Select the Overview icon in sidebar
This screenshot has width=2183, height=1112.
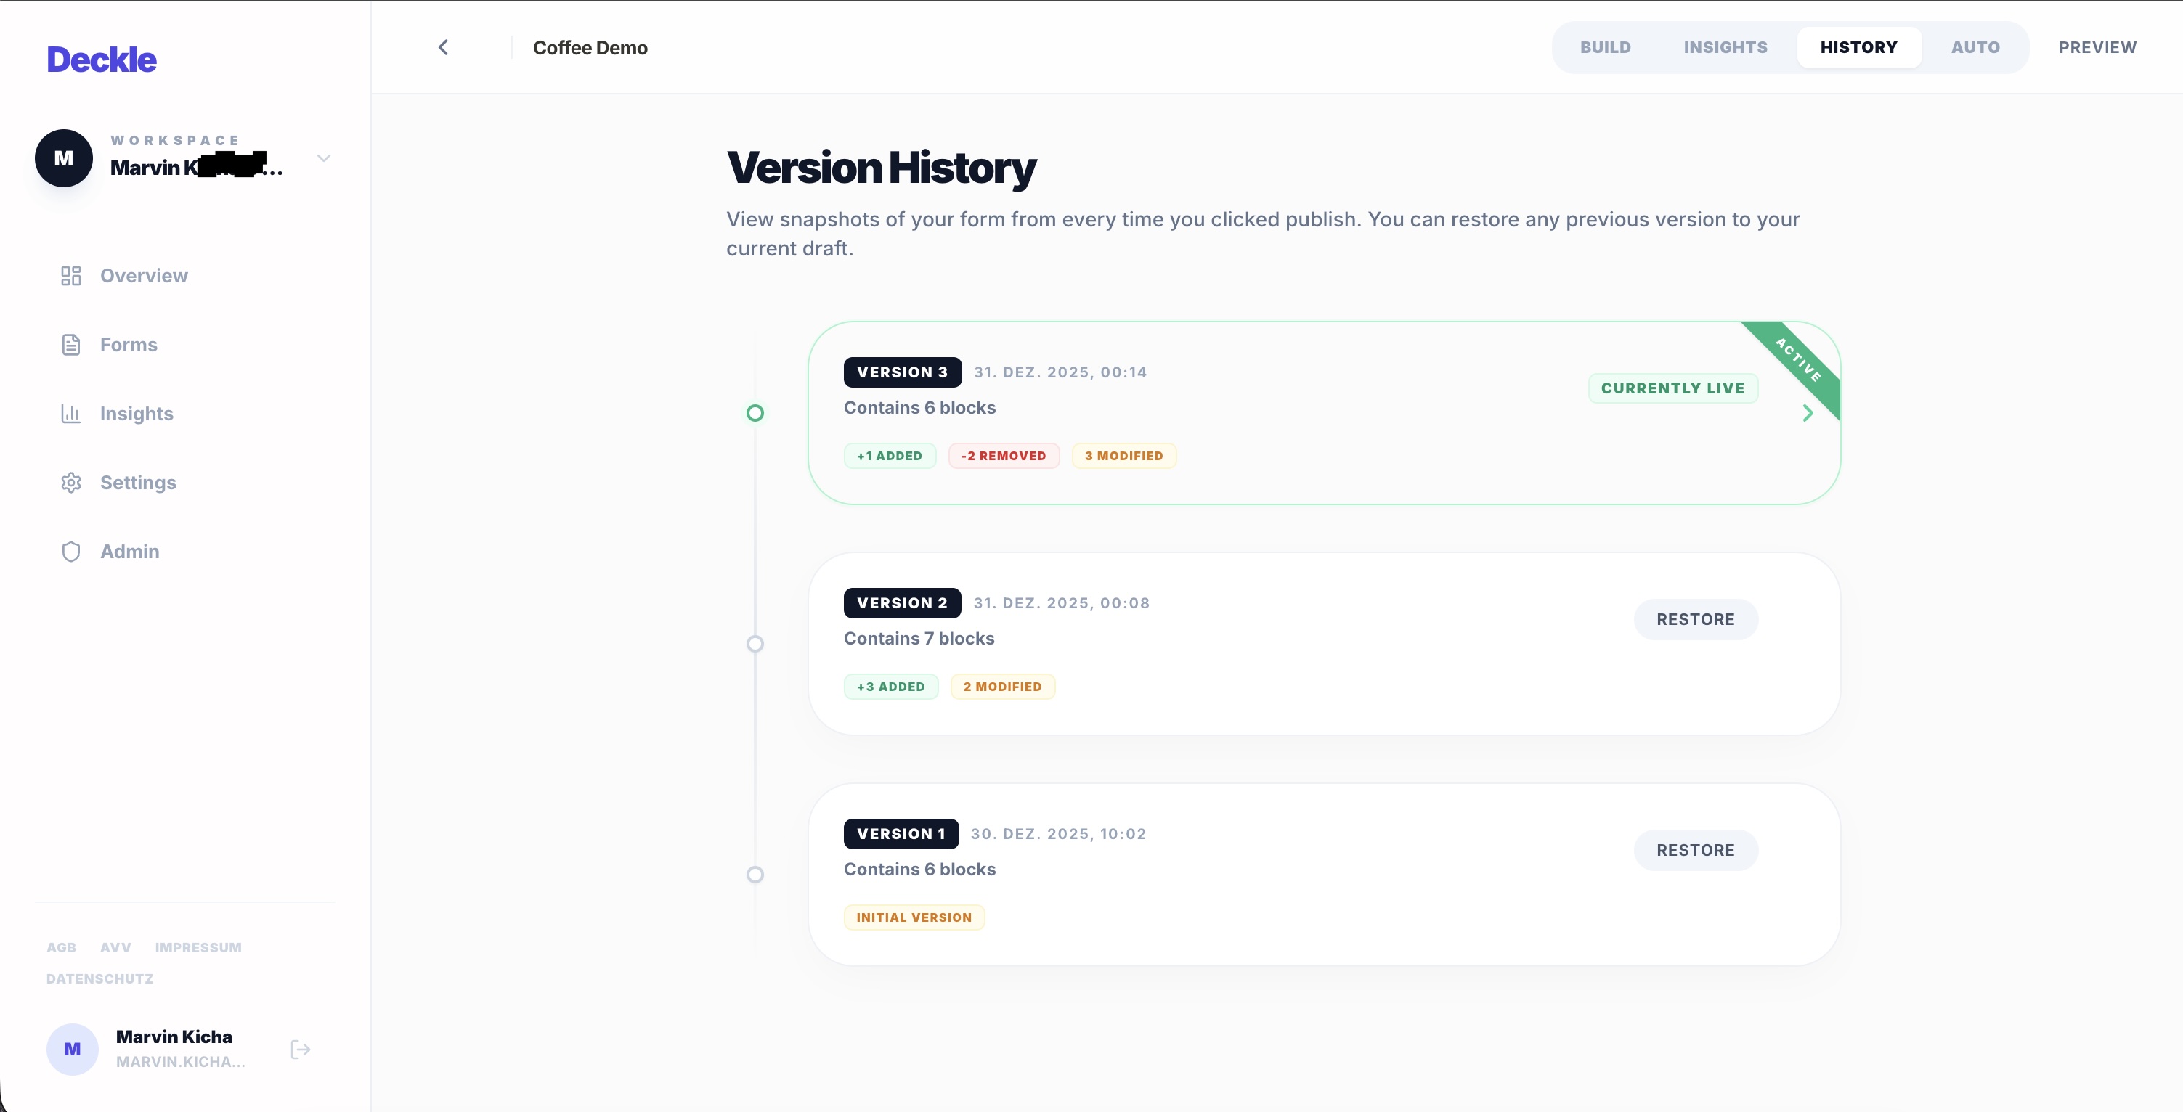point(71,275)
